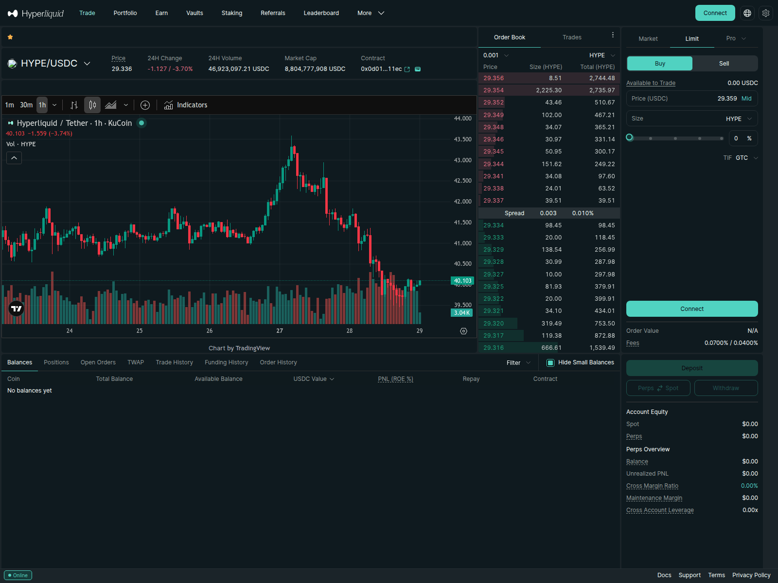Image resolution: width=778 pixels, height=583 pixels.
Task: Click ask price 29.354 in order book
Action: click(x=494, y=90)
